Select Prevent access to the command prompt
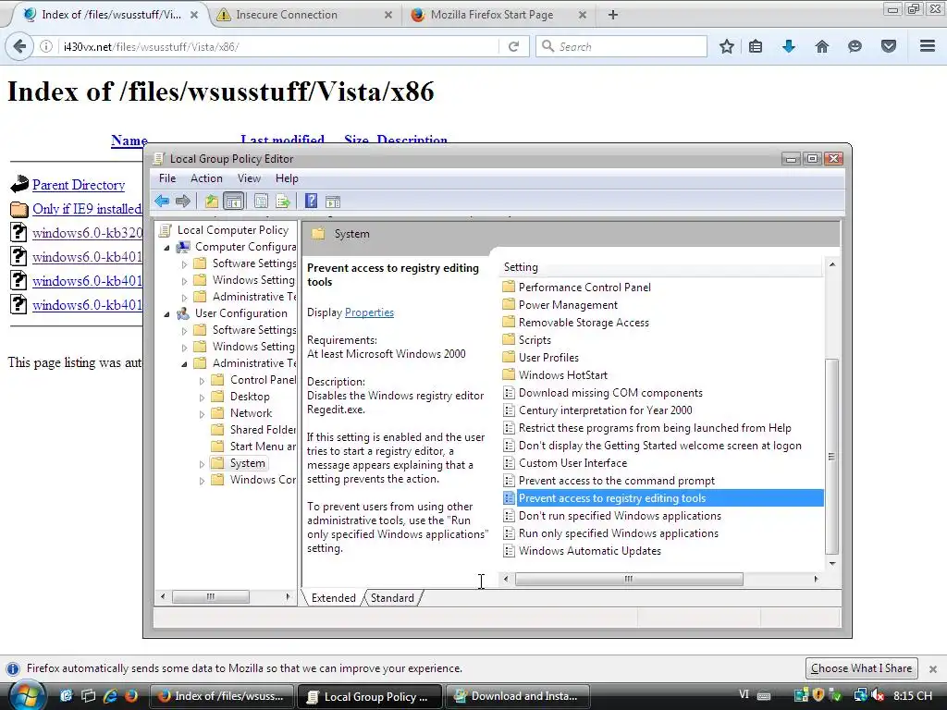 617,481
